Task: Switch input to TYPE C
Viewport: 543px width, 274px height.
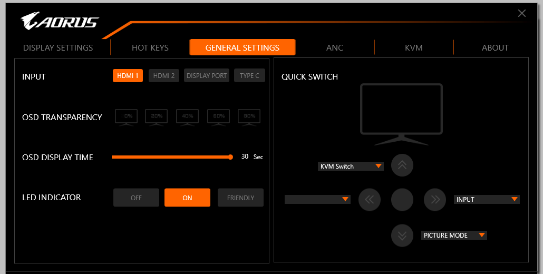Action: point(250,76)
